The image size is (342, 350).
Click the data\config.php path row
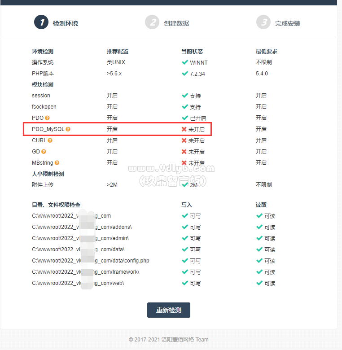pyautogui.click(x=90, y=261)
